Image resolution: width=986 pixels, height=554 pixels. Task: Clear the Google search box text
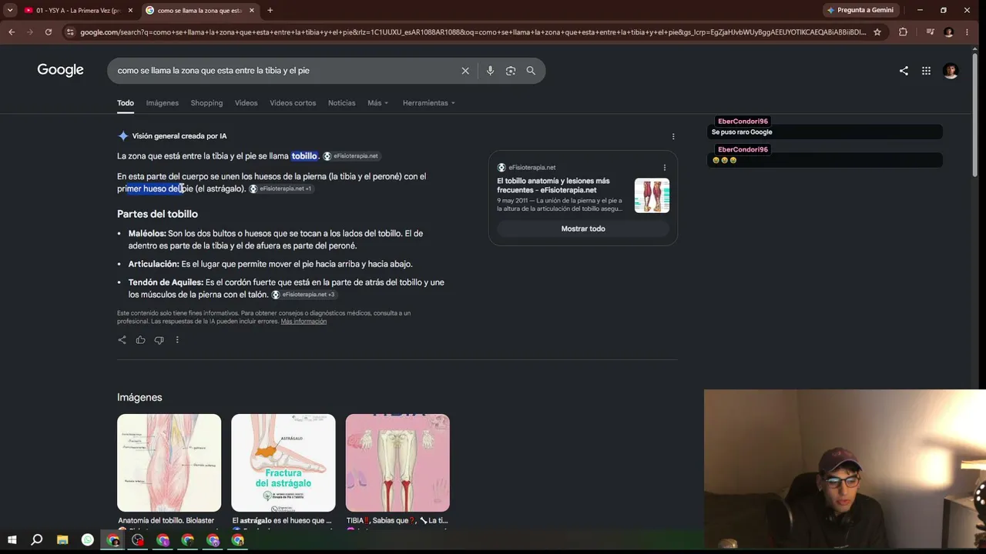[465, 71]
